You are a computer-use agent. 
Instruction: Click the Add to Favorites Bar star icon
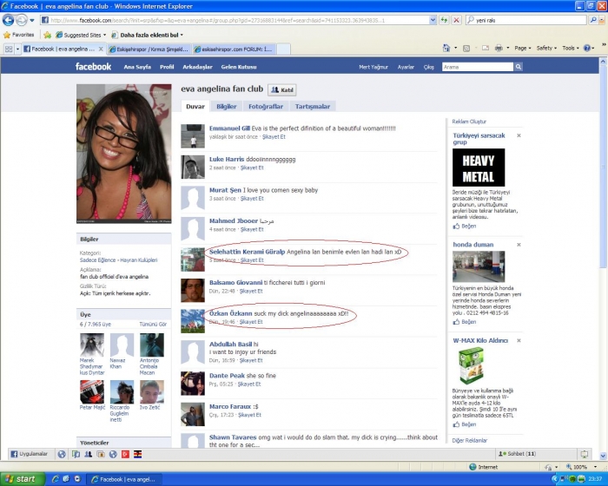(x=47, y=35)
